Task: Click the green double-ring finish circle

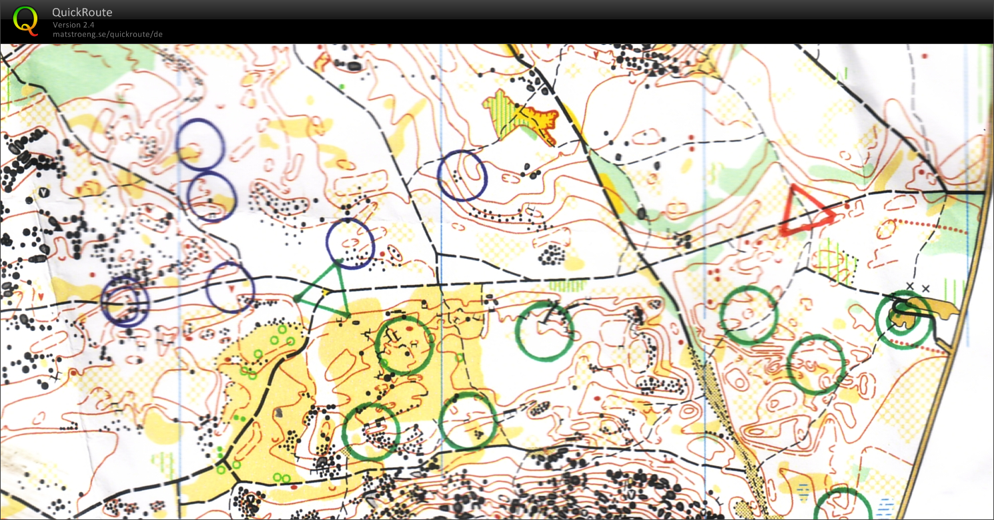Action: (x=903, y=319)
